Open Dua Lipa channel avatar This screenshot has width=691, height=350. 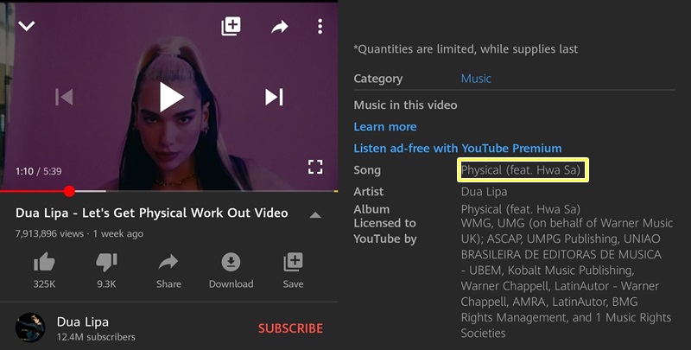click(30, 328)
